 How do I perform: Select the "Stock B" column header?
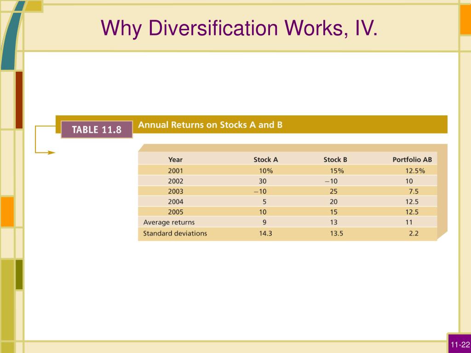click(335, 159)
